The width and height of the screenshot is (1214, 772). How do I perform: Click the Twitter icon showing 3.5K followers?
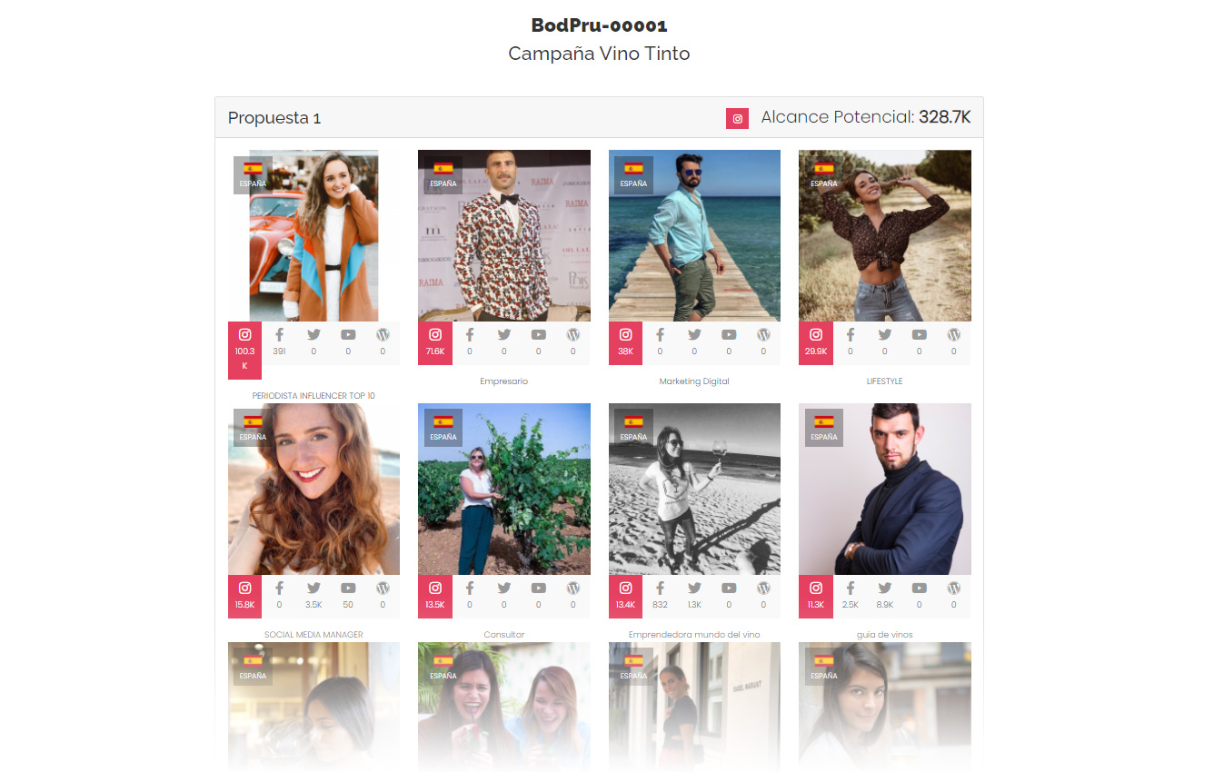[x=313, y=589]
